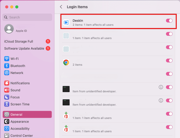Go back using the back chevron

(x=61, y=7)
